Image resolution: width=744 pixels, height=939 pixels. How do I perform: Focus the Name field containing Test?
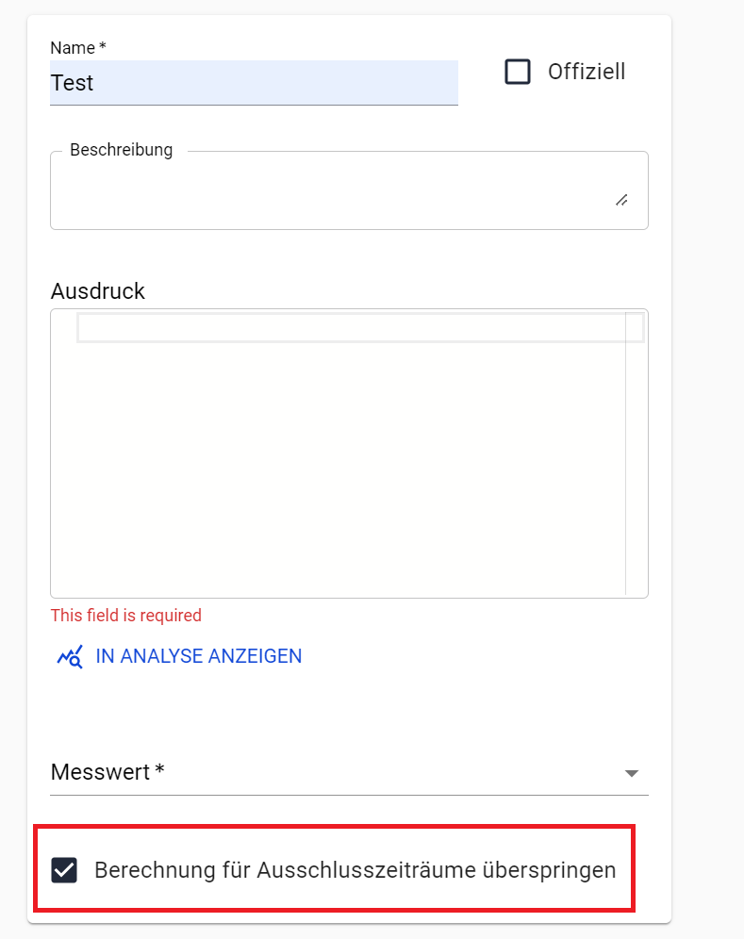253,83
